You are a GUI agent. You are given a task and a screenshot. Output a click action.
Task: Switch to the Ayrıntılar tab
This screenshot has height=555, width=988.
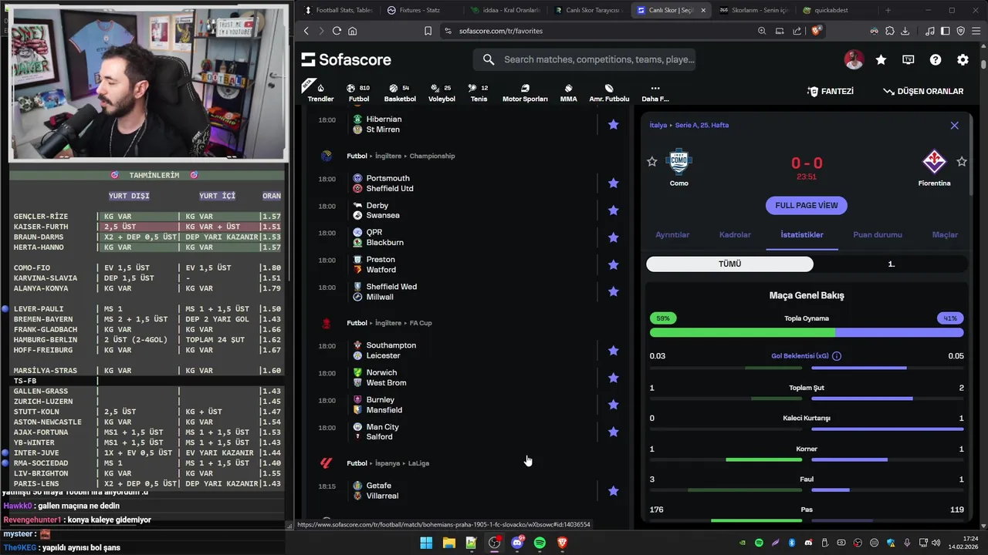tap(672, 235)
